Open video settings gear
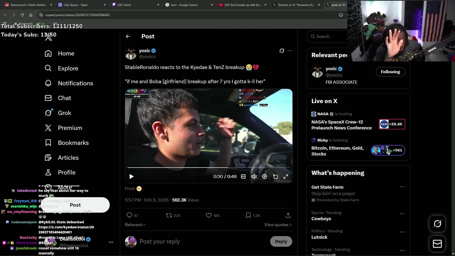The height and width of the screenshot is (256, 455). [x=264, y=176]
